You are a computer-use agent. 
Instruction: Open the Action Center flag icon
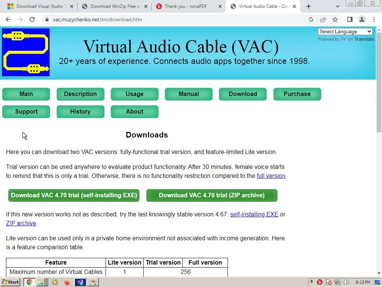(329, 283)
